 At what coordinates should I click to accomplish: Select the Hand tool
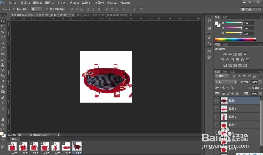point(3,119)
